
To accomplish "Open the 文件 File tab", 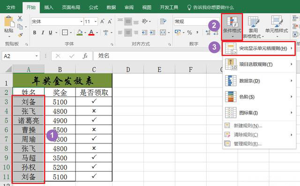I will [10, 7].
